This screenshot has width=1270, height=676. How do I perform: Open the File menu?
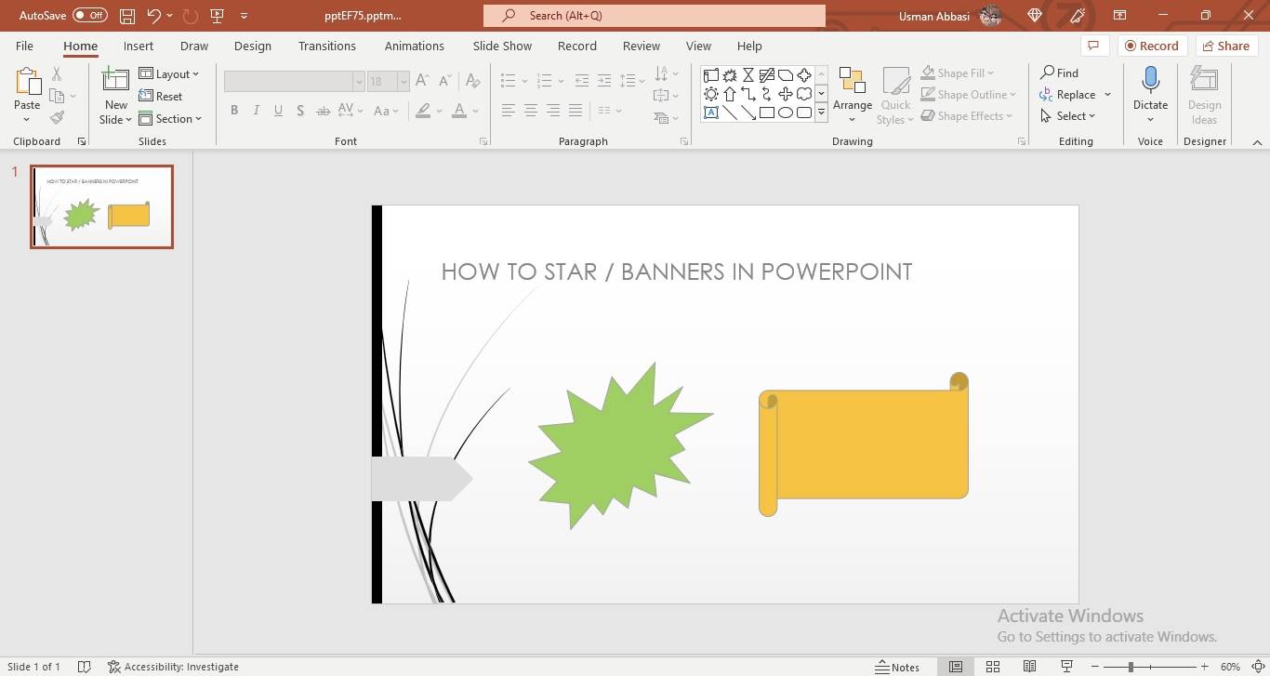(24, 46)
